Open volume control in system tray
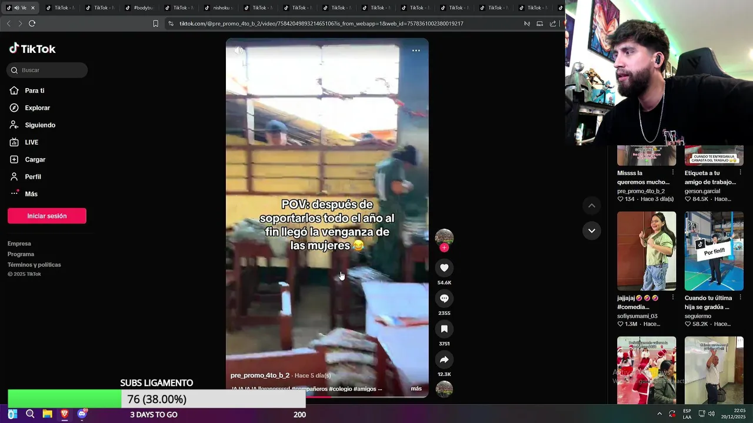Image resolution: width=753 pixels, height=423 pixels. [x=711, y=414]
